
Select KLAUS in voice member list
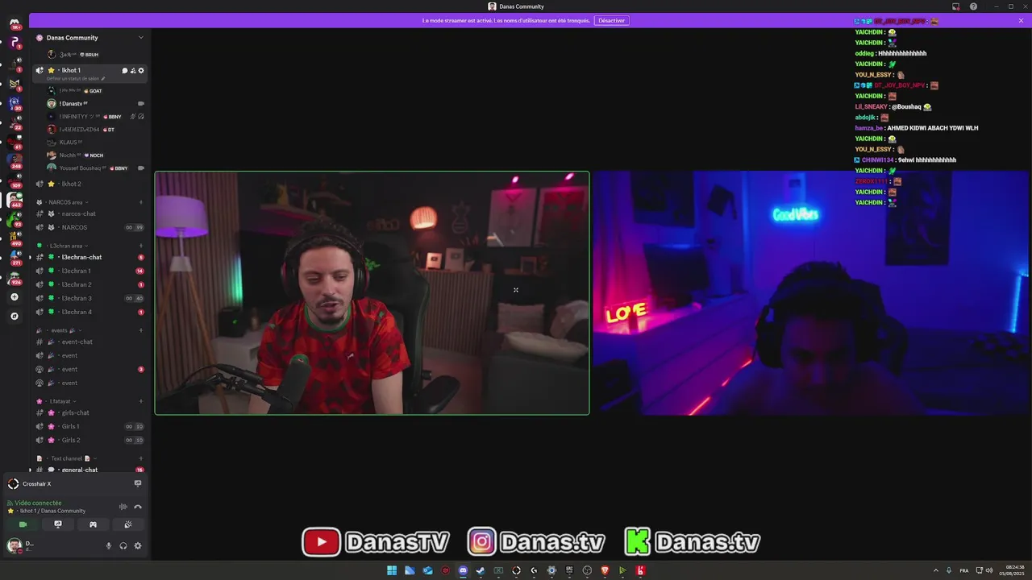(96, 142)
